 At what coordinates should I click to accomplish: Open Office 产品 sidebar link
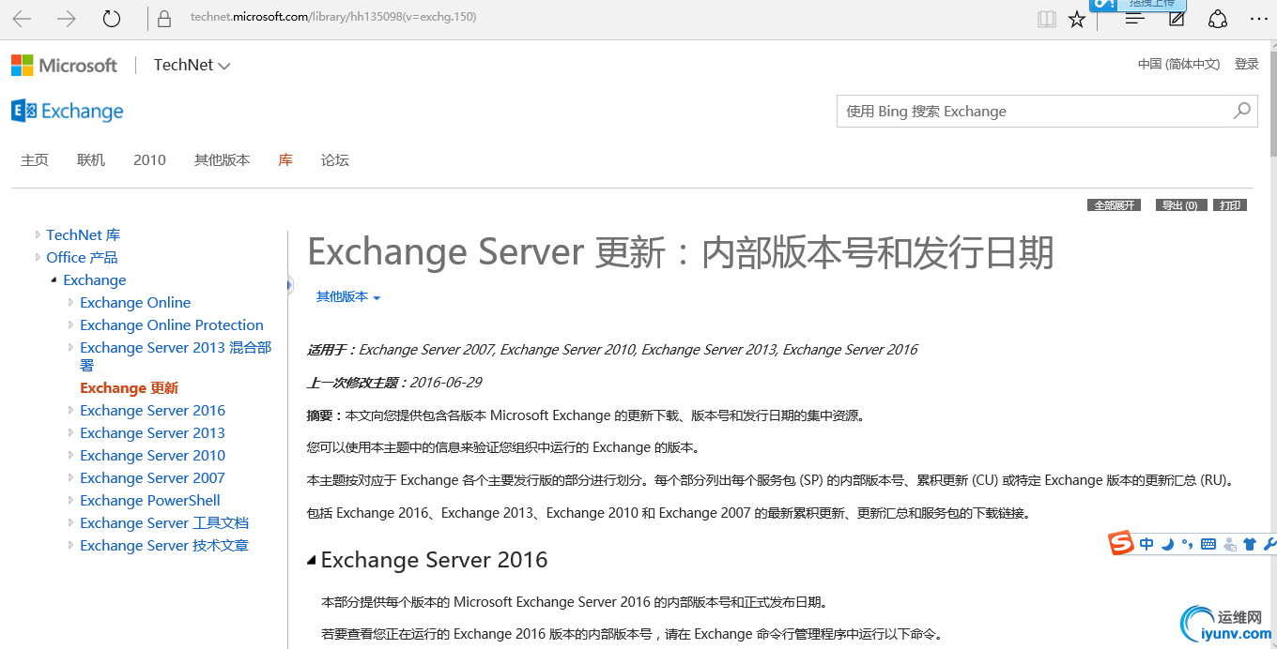[82, 257]
